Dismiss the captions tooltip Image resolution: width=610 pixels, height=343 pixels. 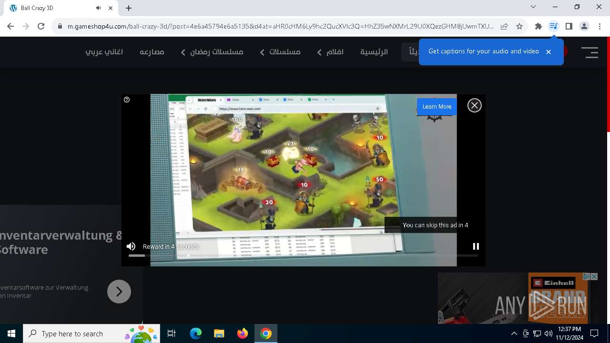click(549, 52)
